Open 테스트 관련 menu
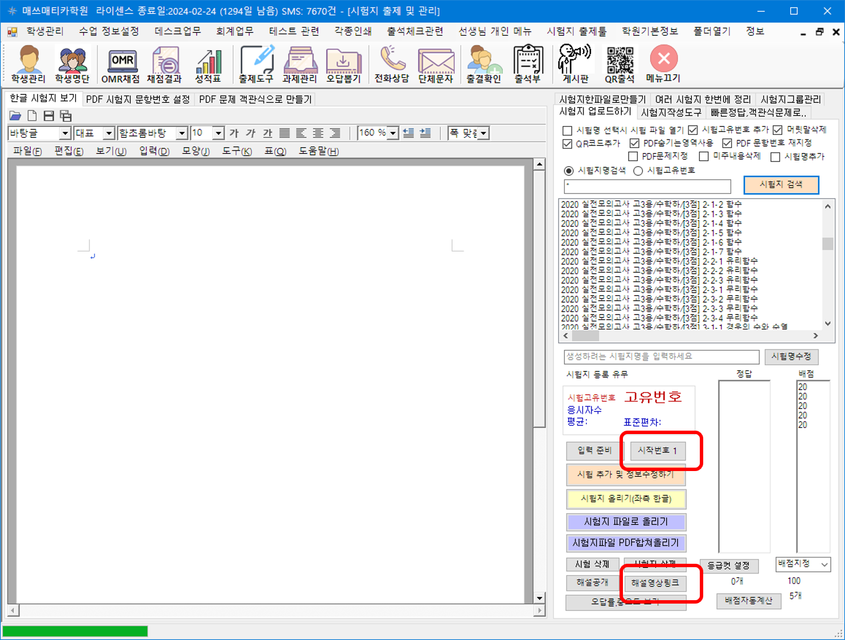 [x=294, y=31]
